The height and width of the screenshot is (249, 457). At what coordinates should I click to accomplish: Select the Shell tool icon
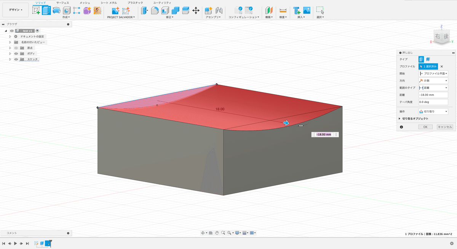pyautogui.click(x=165, y=11)
